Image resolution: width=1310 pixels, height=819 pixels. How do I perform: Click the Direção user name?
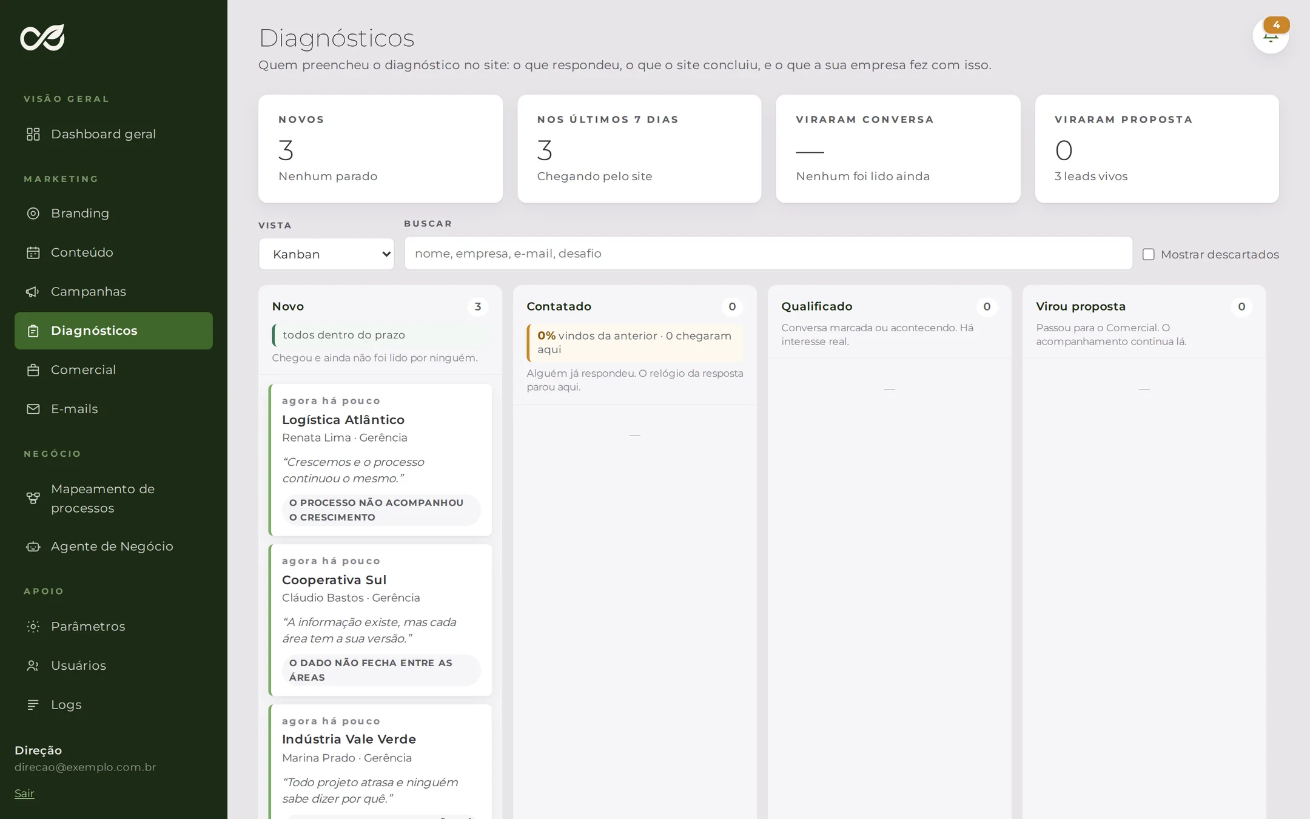click(38, 750)
